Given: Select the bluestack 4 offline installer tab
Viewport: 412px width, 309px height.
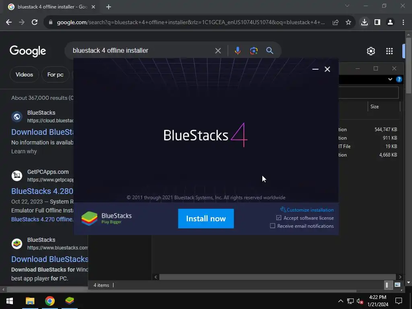Looking at the screenshot, I should pyautogui.click(x=52, y=7).
